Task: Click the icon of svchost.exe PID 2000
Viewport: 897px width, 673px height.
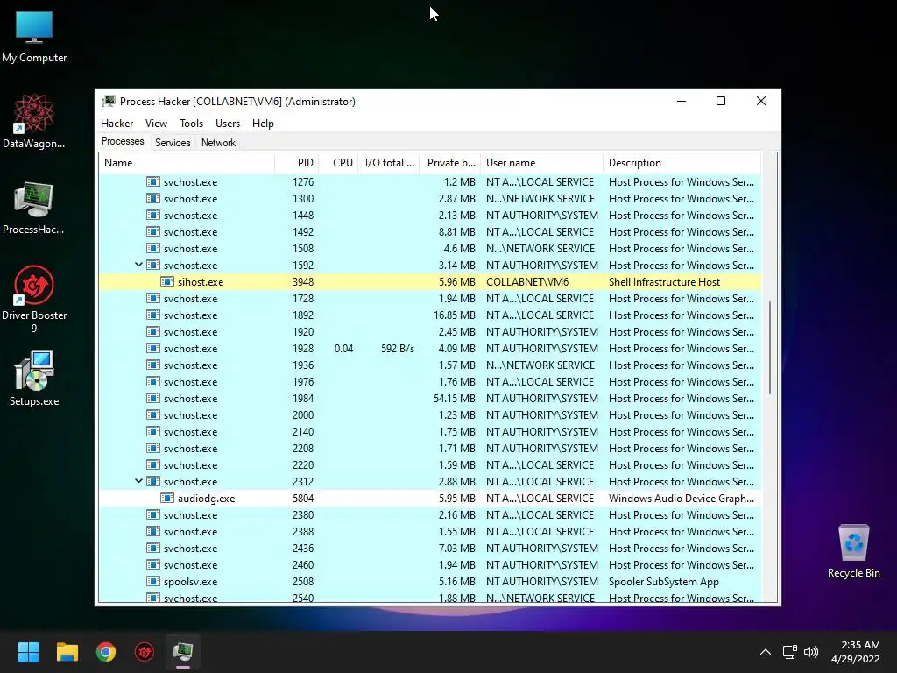Action: coord(152,414)
